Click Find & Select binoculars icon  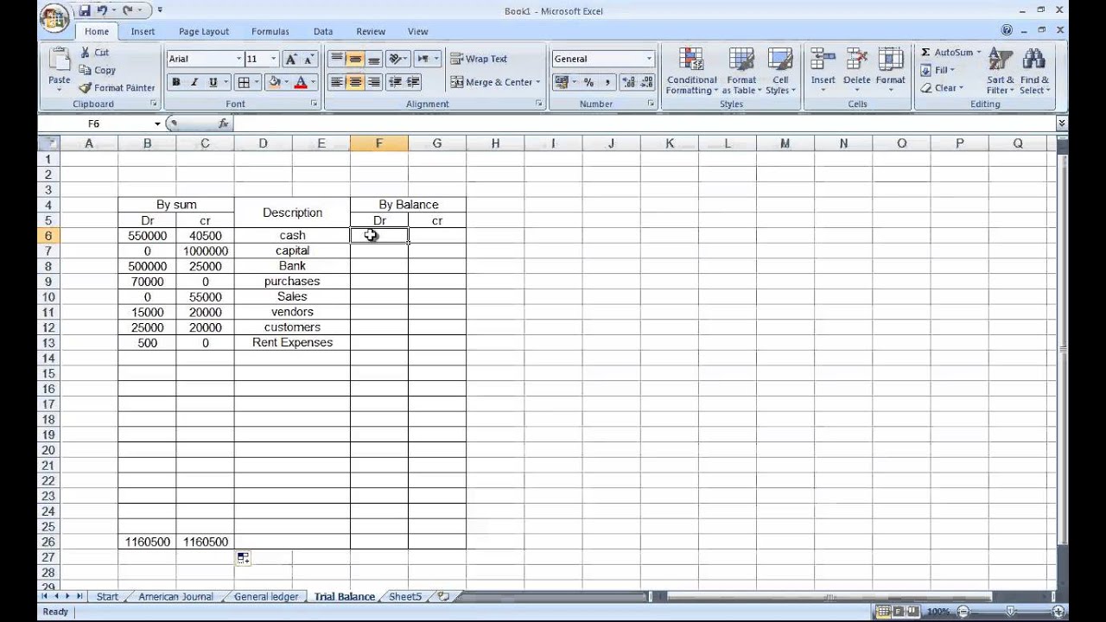click(1033, 60)
